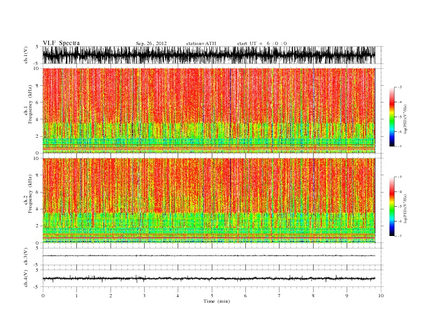
Task: Click the time axis tick label '0'
Action: click(x=43, y=296)
